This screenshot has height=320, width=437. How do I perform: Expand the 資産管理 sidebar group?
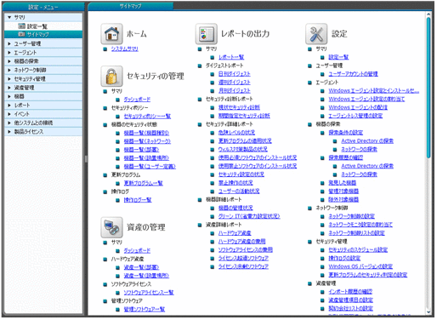tap(9, 88)
